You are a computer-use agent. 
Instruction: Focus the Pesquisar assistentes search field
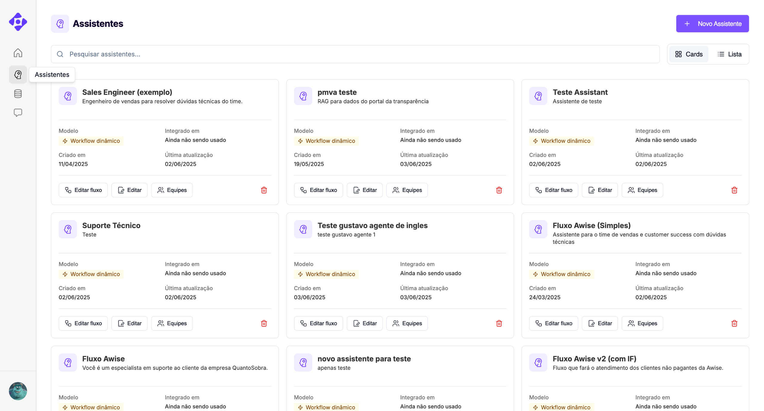click(x=355, y=54)
